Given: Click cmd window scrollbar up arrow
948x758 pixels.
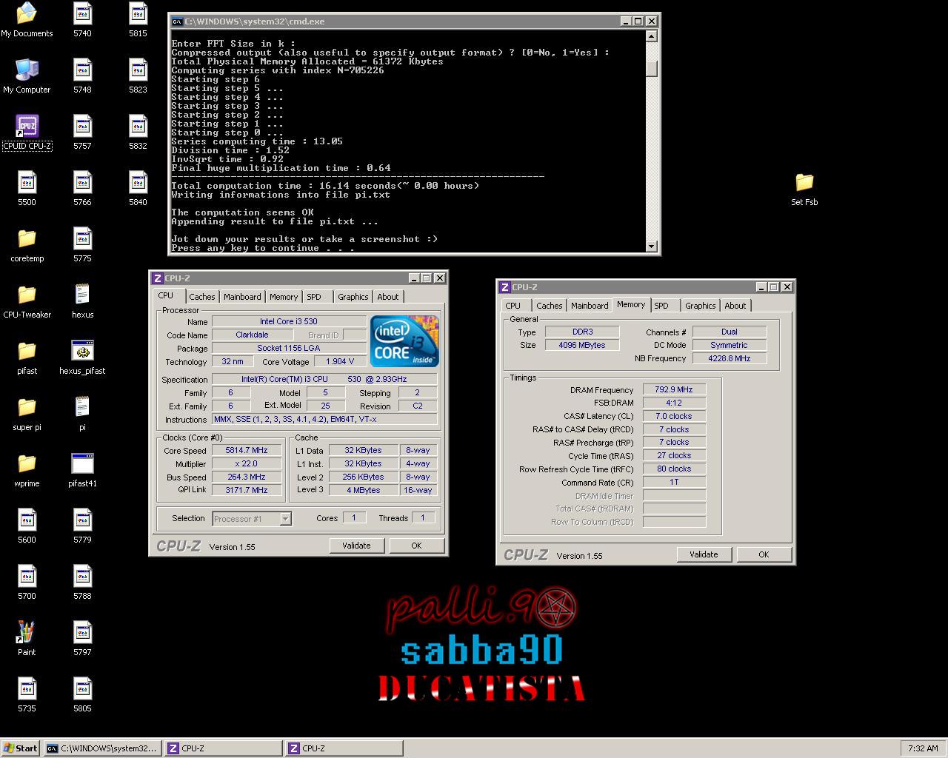Looking at the screenshot, I should 651,36.
